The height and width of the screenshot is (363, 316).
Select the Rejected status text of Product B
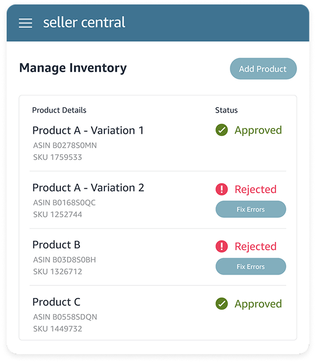pos(255,247)
